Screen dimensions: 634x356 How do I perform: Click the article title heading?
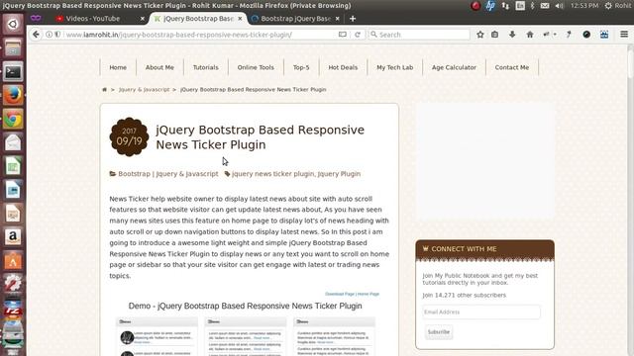[260, 137]
